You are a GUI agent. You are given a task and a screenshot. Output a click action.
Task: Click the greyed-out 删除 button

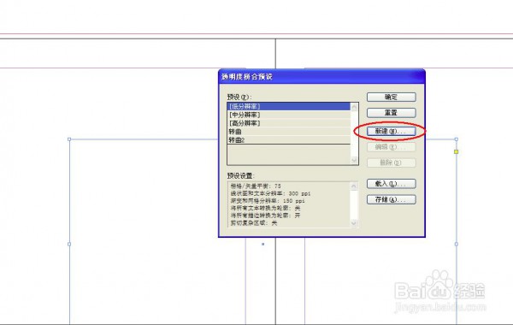(392, 162)
